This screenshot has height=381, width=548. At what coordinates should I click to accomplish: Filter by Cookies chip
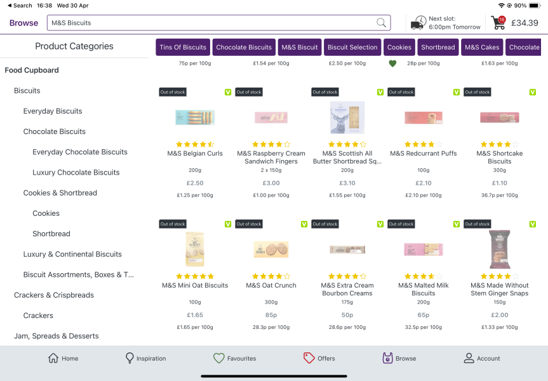(x=399, y=47)
